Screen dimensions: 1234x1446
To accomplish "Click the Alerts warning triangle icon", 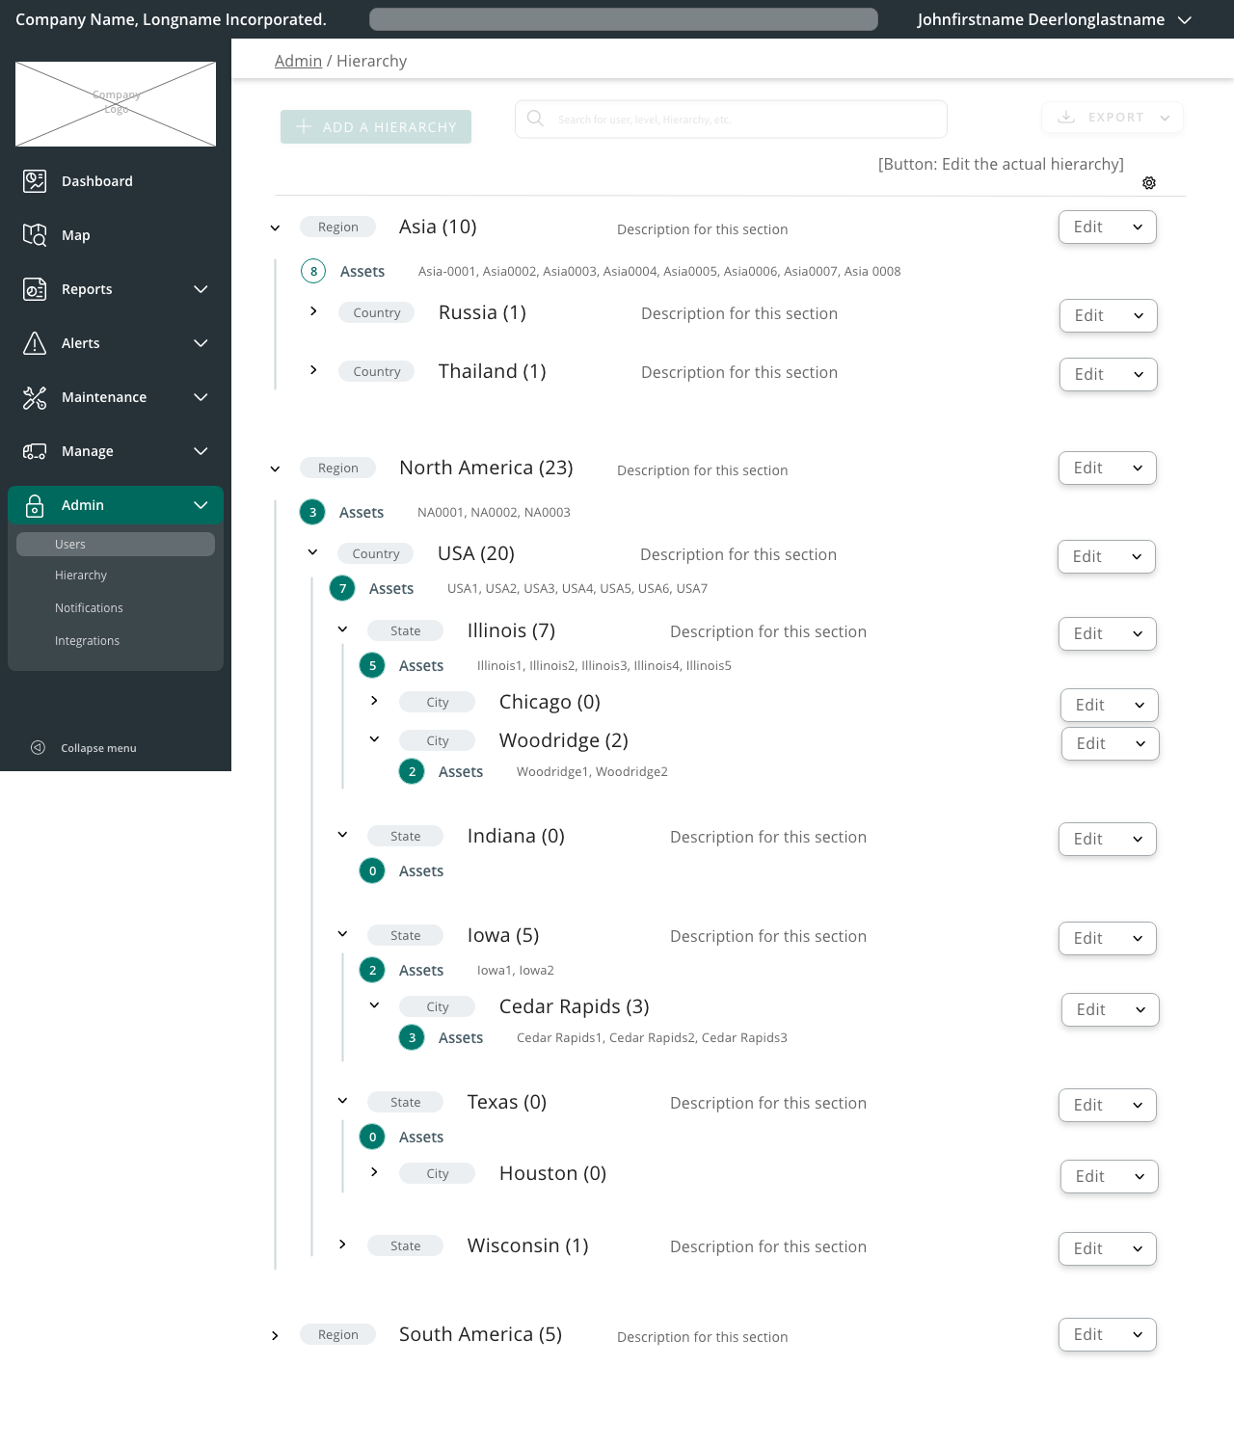I will [x=35, y=343].
